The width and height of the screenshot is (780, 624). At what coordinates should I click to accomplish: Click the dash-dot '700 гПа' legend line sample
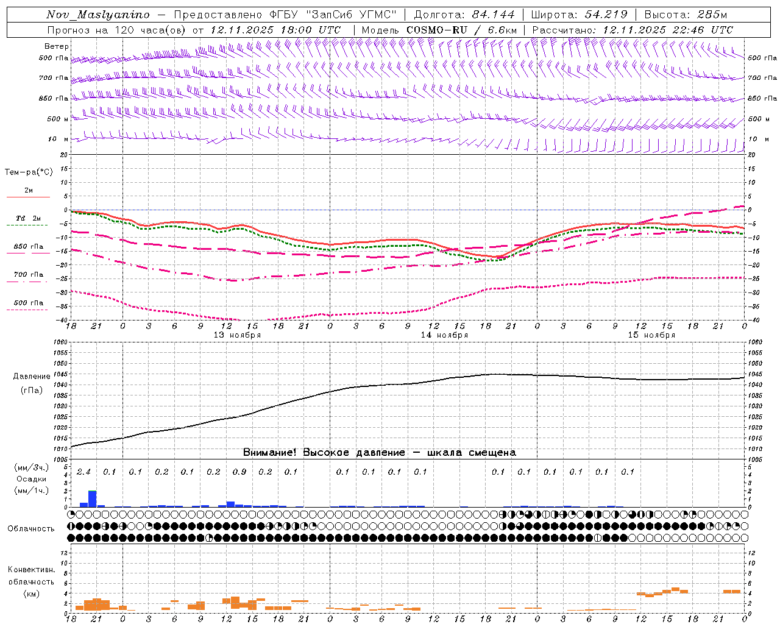pyautogui.click(x=27, y=282)
